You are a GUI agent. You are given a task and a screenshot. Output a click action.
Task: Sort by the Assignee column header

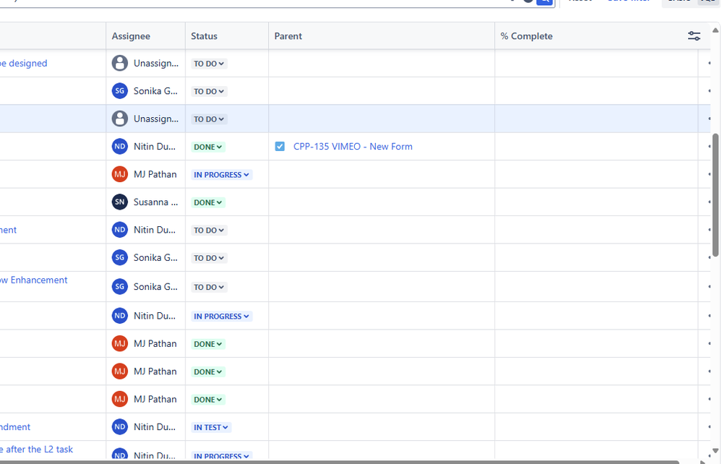point(131,36)
